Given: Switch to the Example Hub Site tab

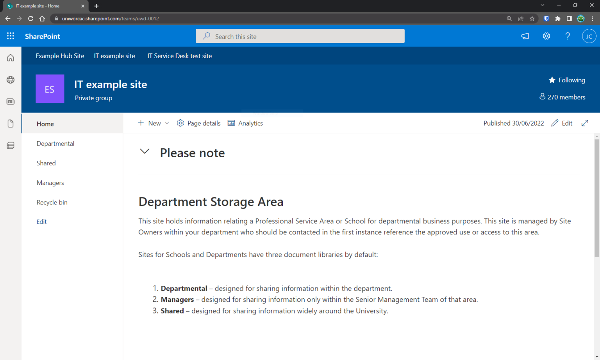Looking at the screenshot, I should (x=59, y=56).
